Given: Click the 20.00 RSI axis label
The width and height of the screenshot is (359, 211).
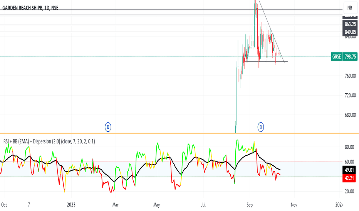Looking at the screenshot, I should click(x=349, y=191).
